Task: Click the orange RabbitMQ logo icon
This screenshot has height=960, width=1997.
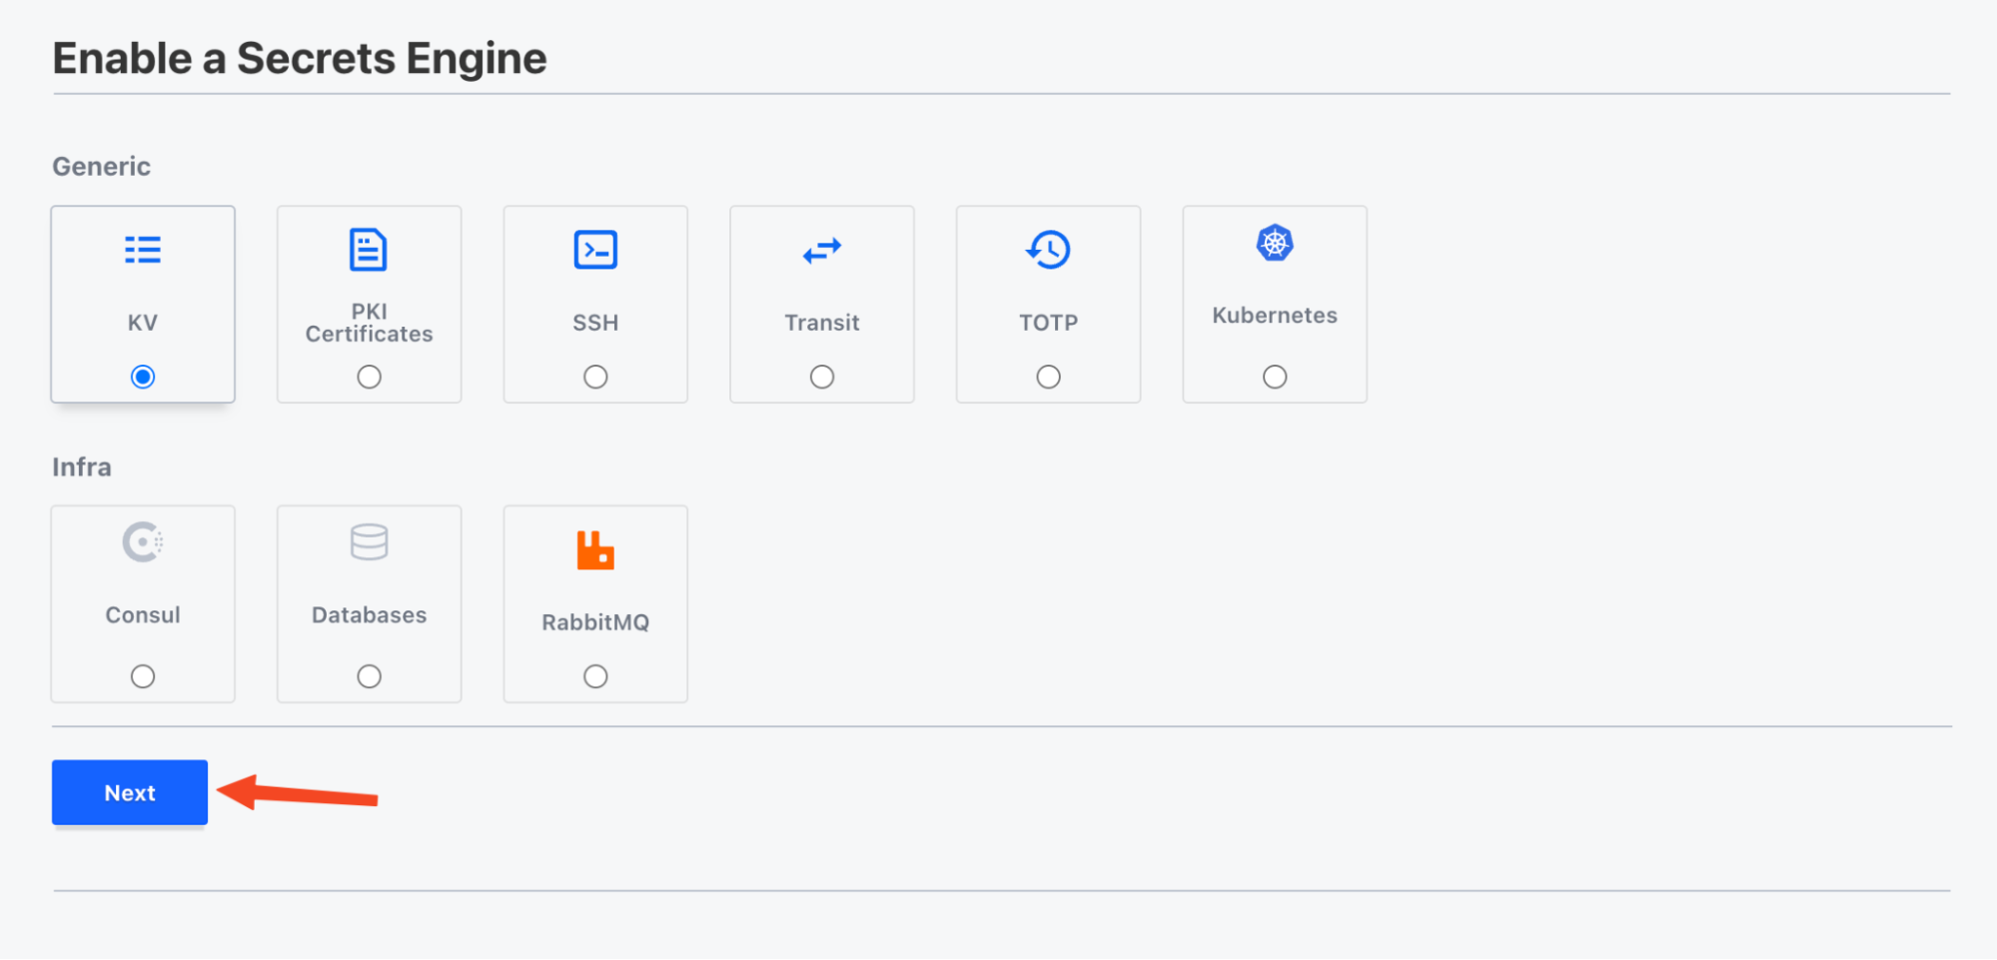Action: tap(595, 550)
